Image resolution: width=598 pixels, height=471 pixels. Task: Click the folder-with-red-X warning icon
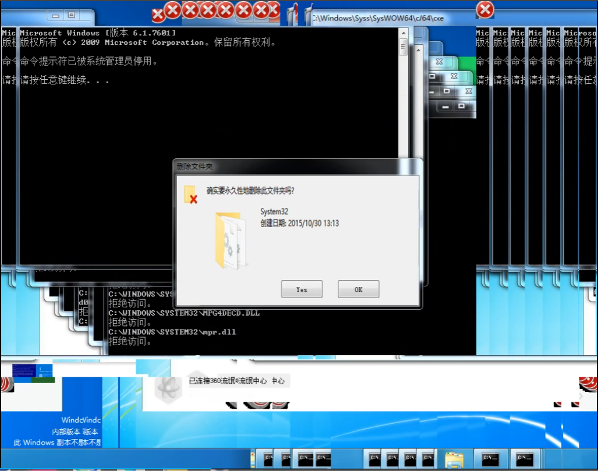[x=190, y=195]
